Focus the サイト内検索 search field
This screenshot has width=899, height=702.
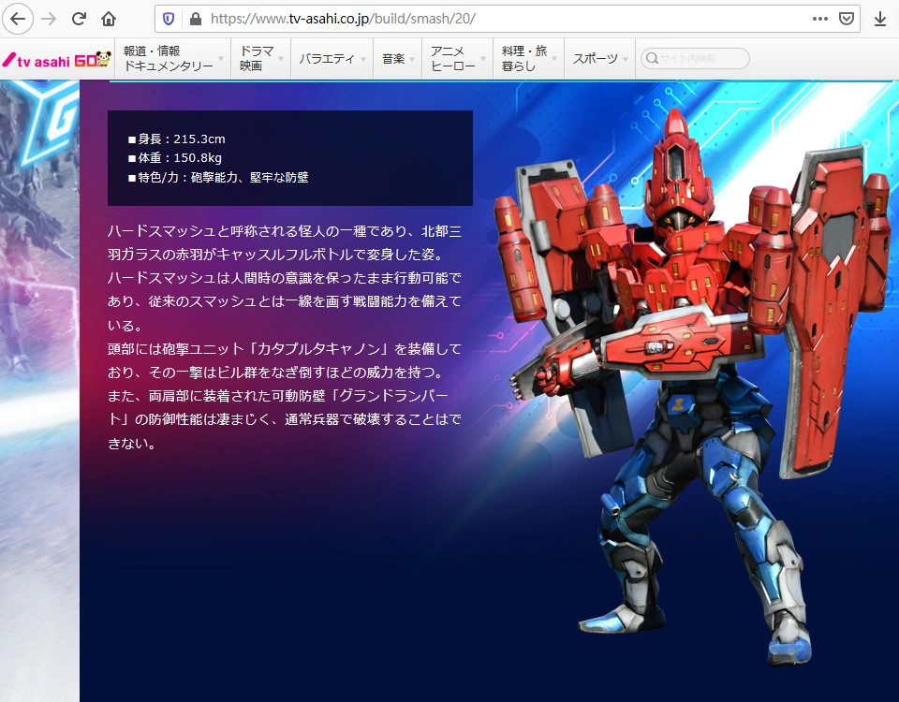(695, 58)
